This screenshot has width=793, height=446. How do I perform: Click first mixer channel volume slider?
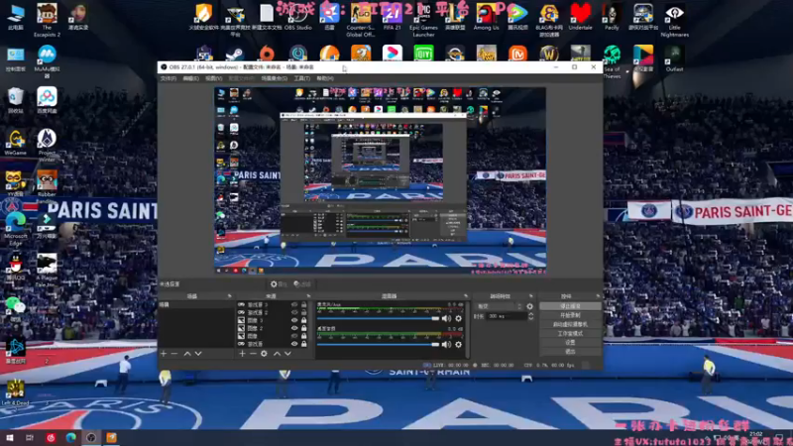[378, 318]
